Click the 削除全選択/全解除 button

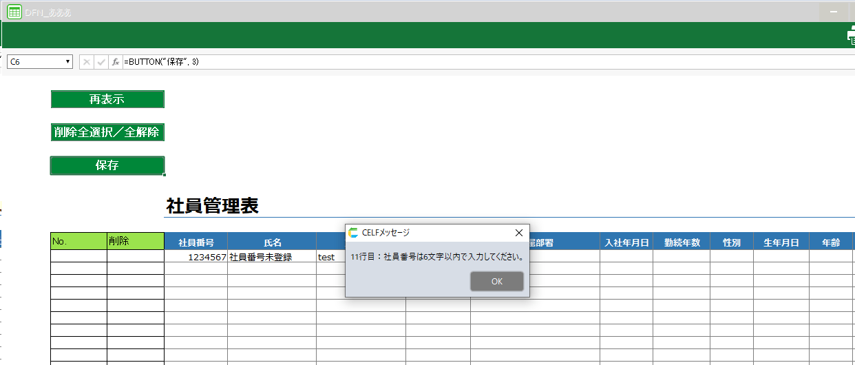click(107, 132)
